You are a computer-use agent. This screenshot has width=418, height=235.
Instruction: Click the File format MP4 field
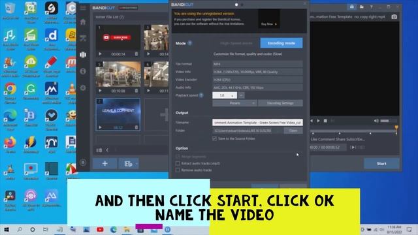click(257, 64)
